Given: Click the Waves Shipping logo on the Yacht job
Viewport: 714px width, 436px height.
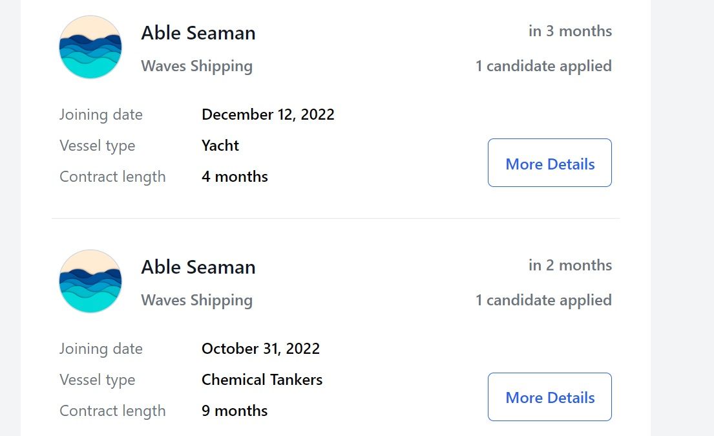Looking at the screenshot, I should pos(90,47).
